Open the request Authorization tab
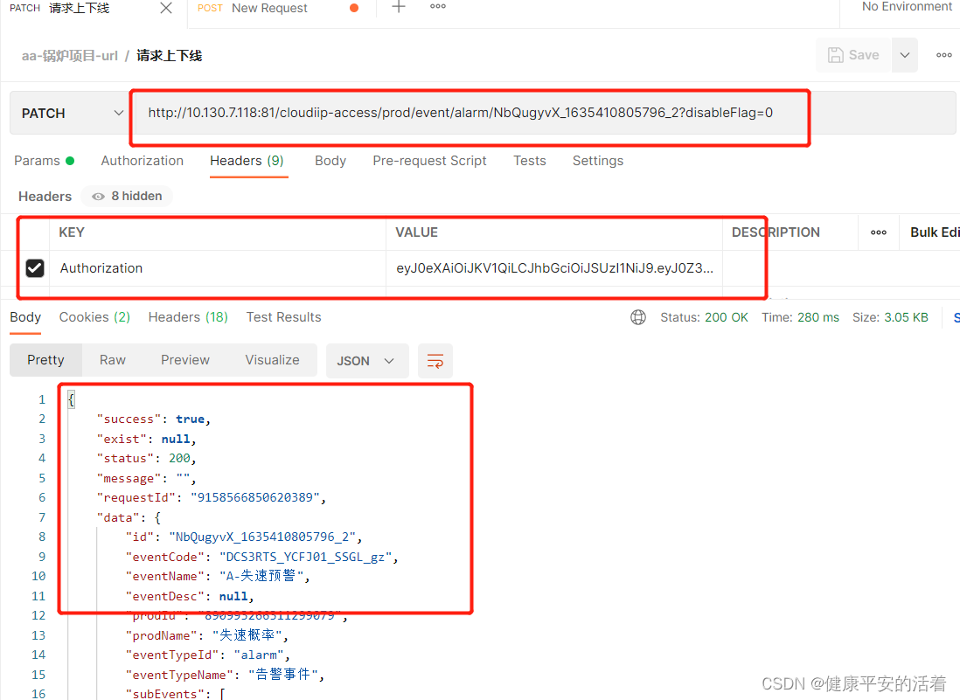Image resolution: width=960 pixels, height=700 pixels. pos(142,161)
